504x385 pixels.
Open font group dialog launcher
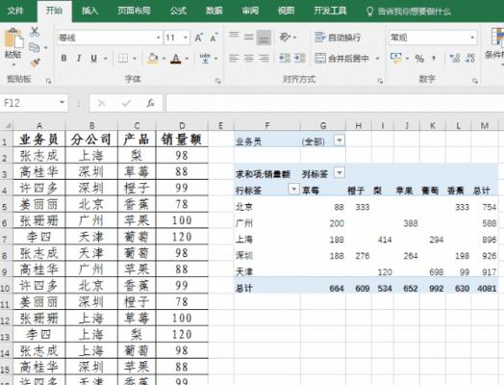218,81
